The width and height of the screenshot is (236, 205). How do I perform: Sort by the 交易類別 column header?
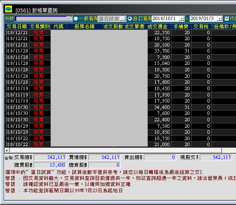pyautogui.click(x=40, y=26)
